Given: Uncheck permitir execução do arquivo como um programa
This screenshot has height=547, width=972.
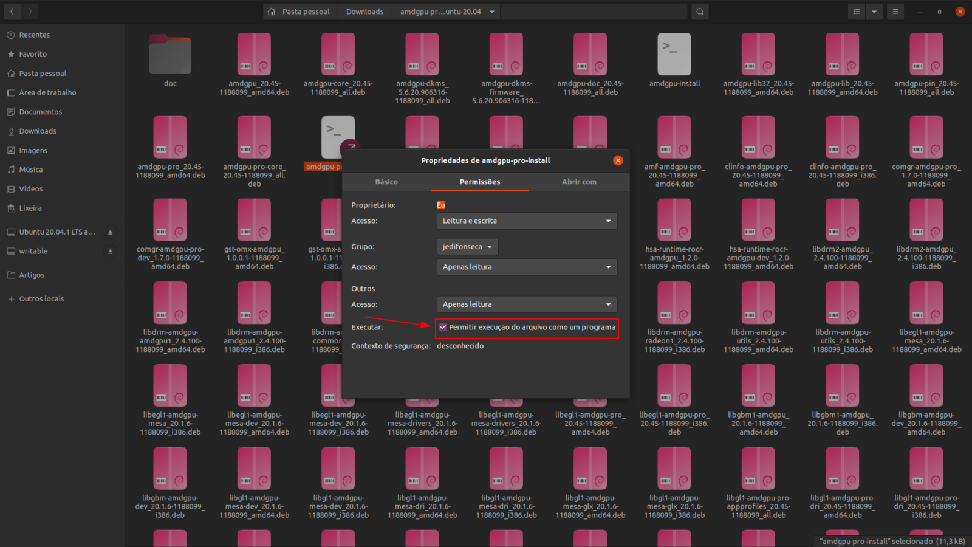Looking at the screenshot, I should pos(443,328).
